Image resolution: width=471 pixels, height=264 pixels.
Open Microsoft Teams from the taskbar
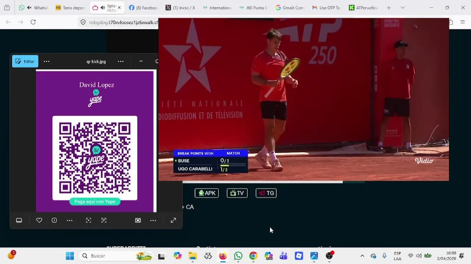(x=284, y=256)
